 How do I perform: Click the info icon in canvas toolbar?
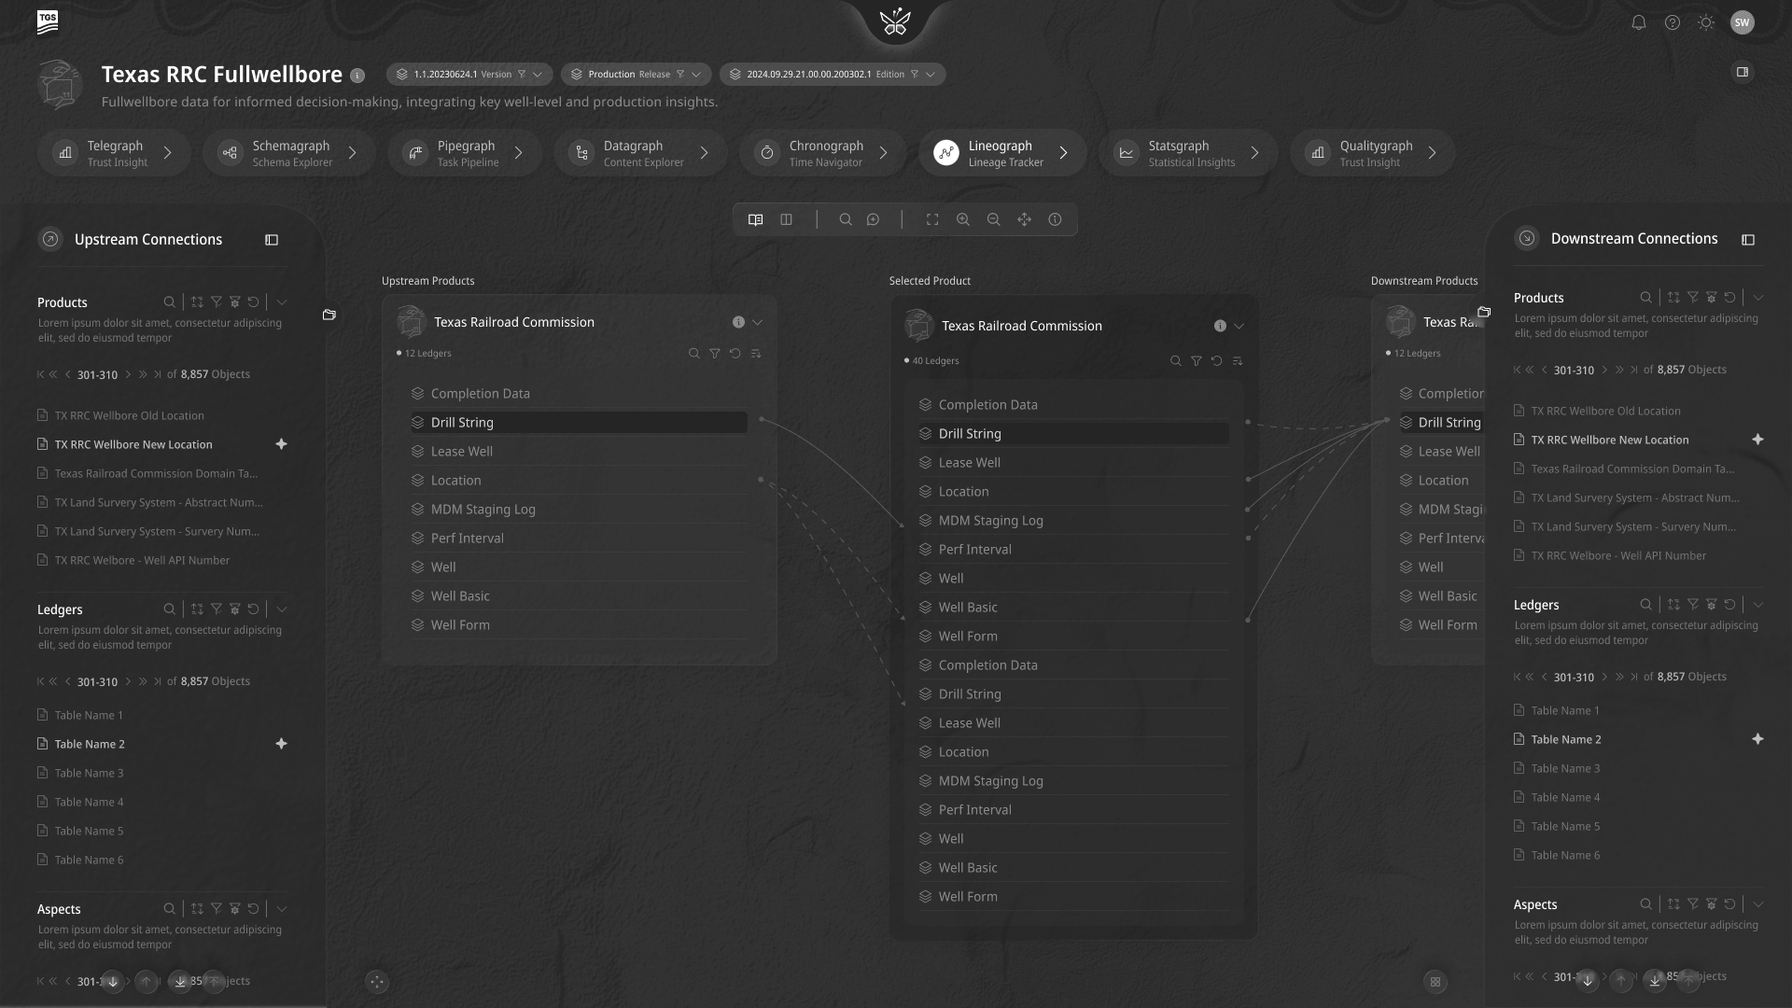1056,219
